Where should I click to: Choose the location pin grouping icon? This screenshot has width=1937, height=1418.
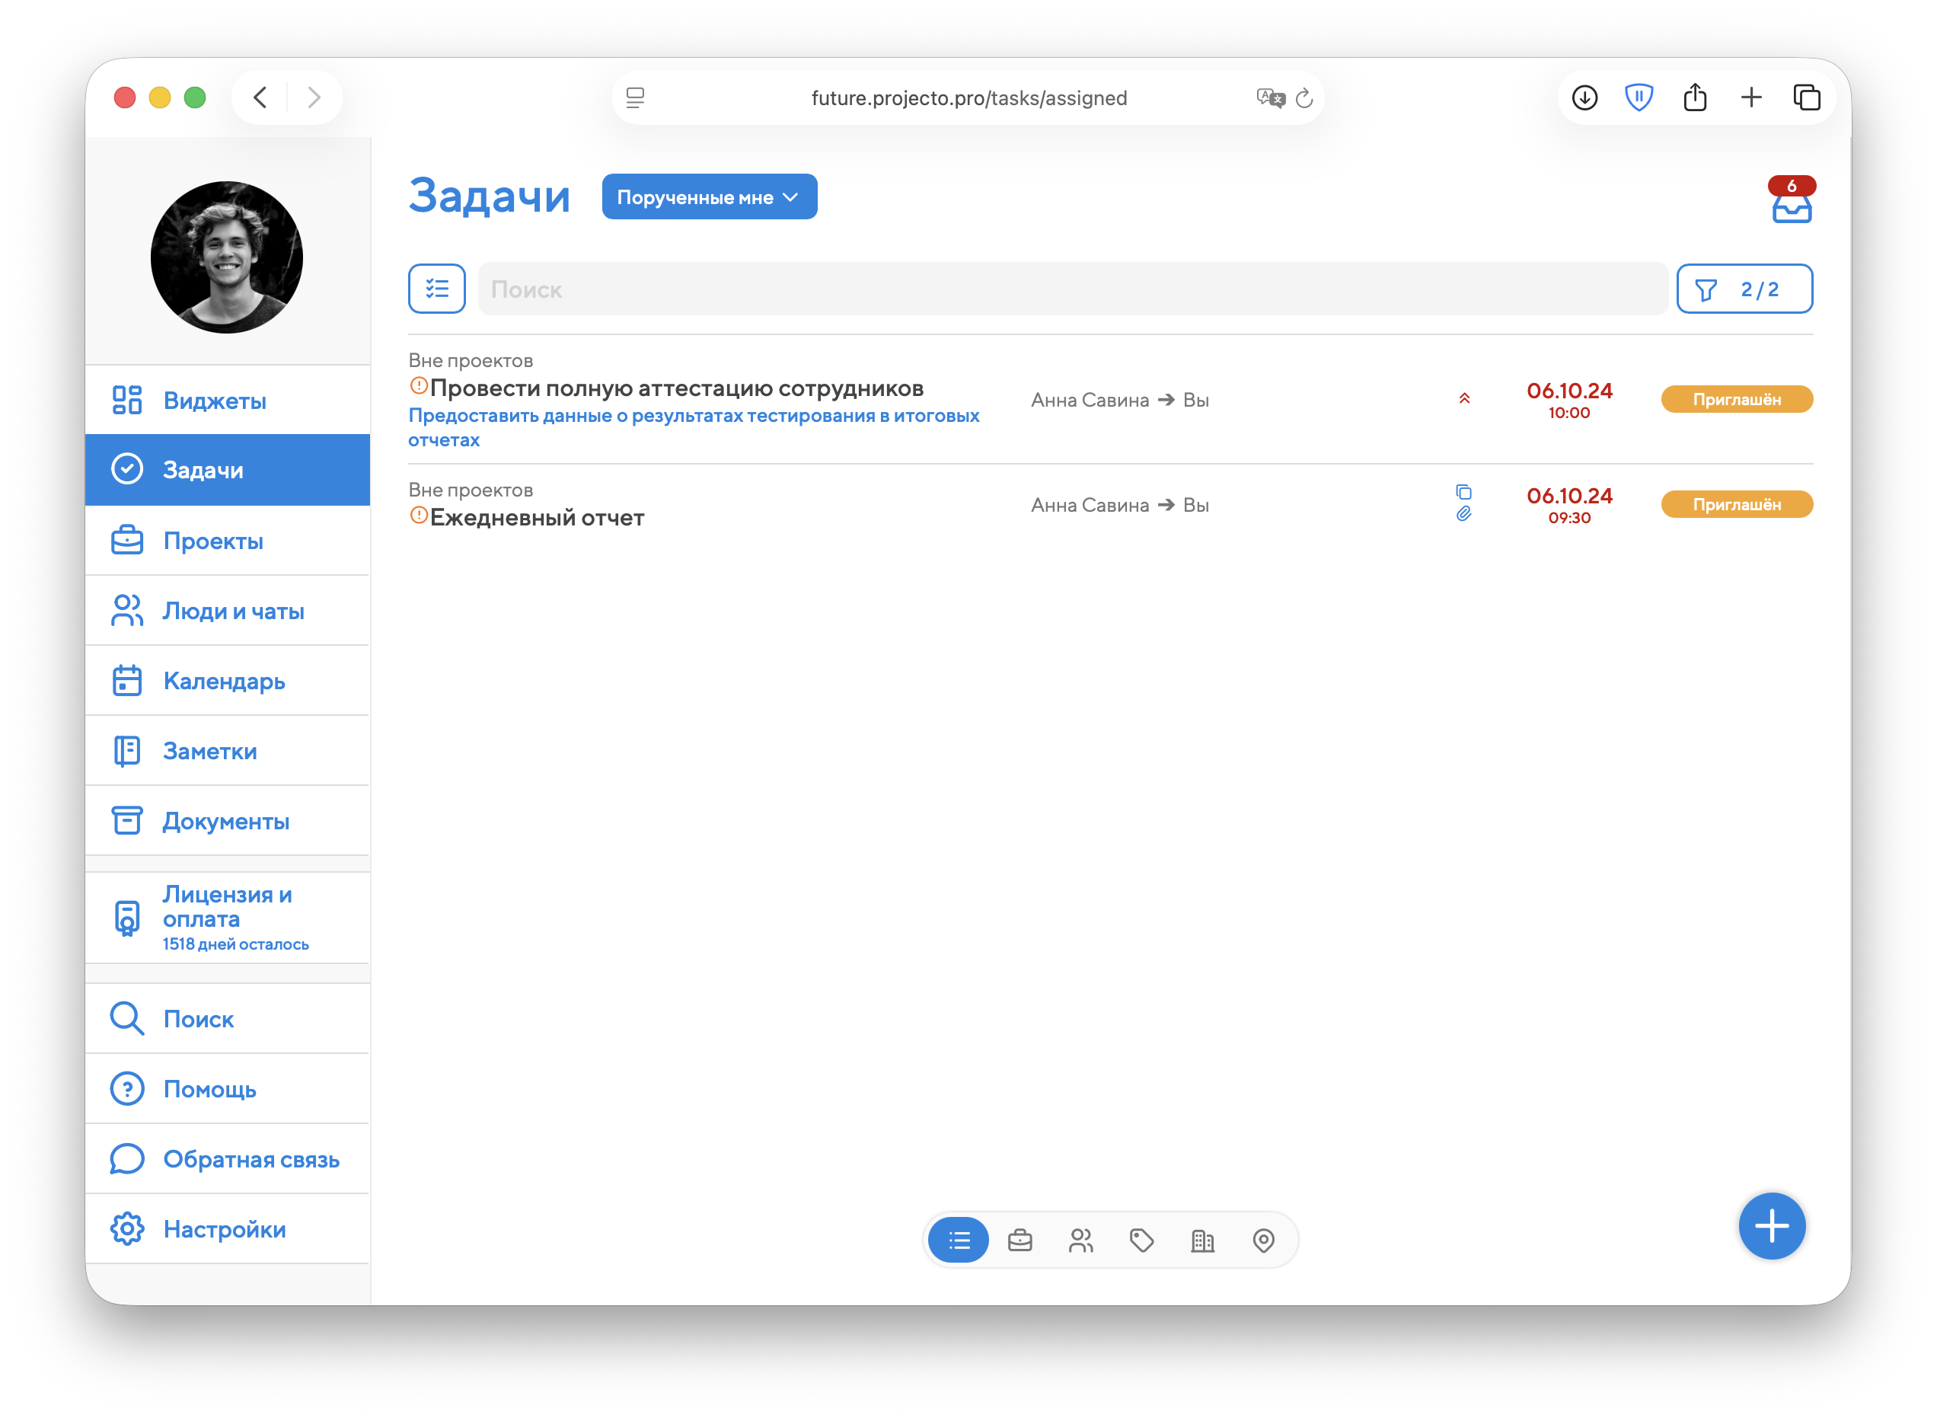(1263, 1241)
